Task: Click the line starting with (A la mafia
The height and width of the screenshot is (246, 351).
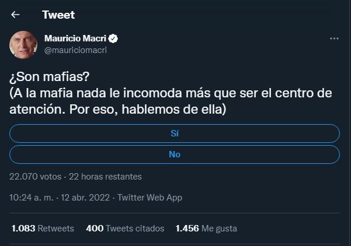Action: pyautogui.click(x=171, y=94)
